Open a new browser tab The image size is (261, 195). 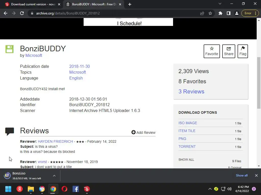pos(130,4)
